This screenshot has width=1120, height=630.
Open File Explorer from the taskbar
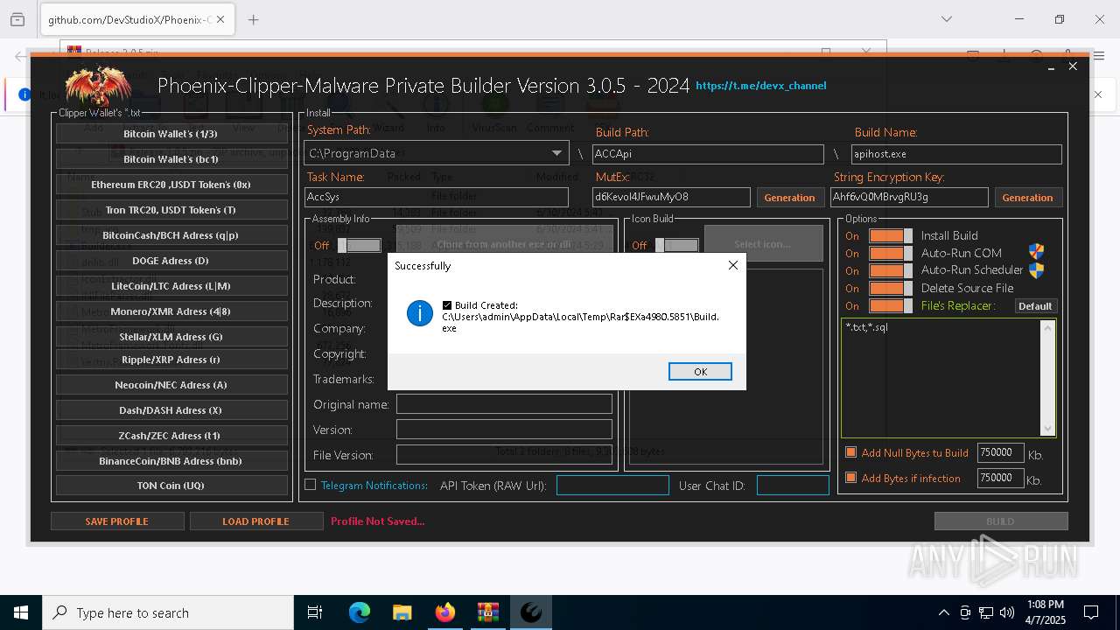402,612
